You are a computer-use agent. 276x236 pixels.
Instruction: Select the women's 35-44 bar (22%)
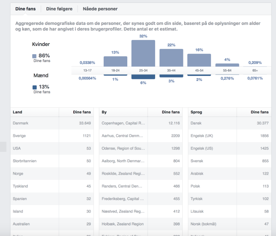[171, 57]
